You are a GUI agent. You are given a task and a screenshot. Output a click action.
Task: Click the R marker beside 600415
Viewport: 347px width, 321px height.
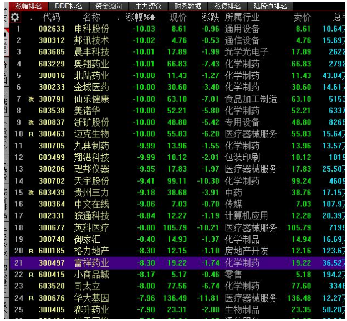click(31, 275)
